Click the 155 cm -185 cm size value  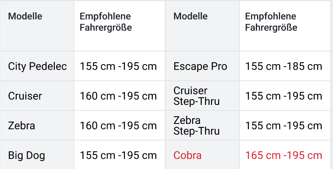click(x=283, y=66)
